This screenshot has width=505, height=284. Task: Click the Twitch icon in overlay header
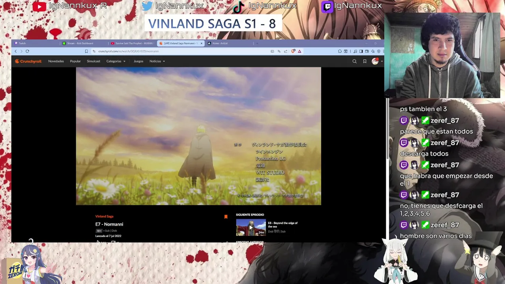point(327,7)
